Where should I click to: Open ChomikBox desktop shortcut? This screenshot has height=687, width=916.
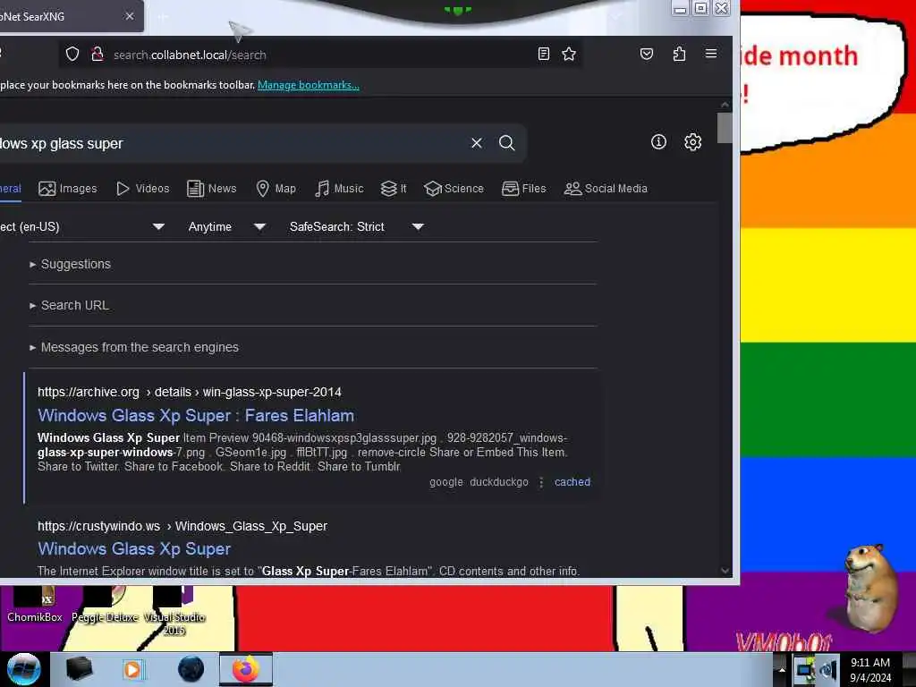pos(35,606)
